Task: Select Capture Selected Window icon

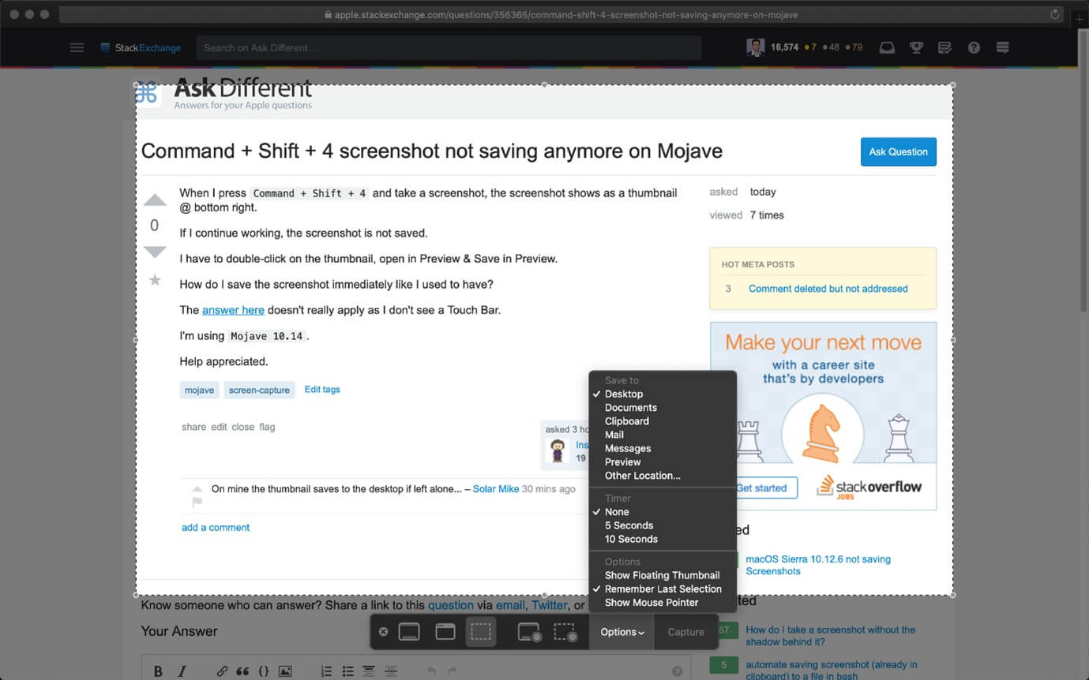Action: coord(445,632)
